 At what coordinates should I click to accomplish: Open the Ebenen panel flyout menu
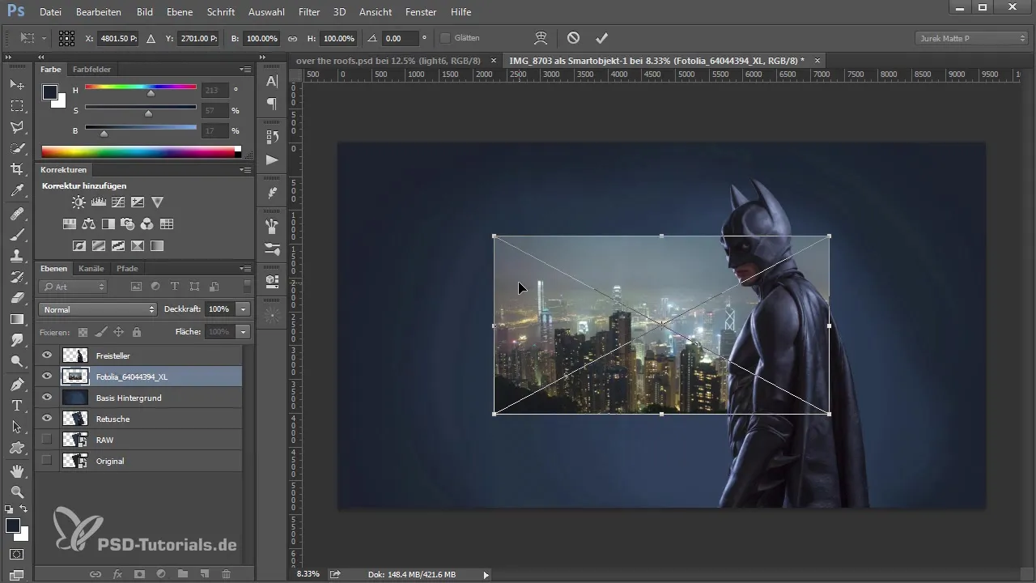pyautogui.click(x=245, y=269)
